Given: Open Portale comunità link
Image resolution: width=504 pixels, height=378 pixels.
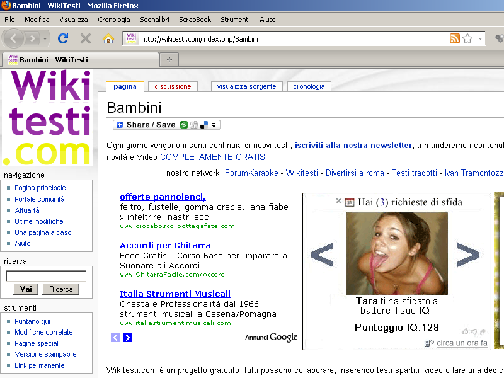Looking at the screenshot, I should pos(40,199).
